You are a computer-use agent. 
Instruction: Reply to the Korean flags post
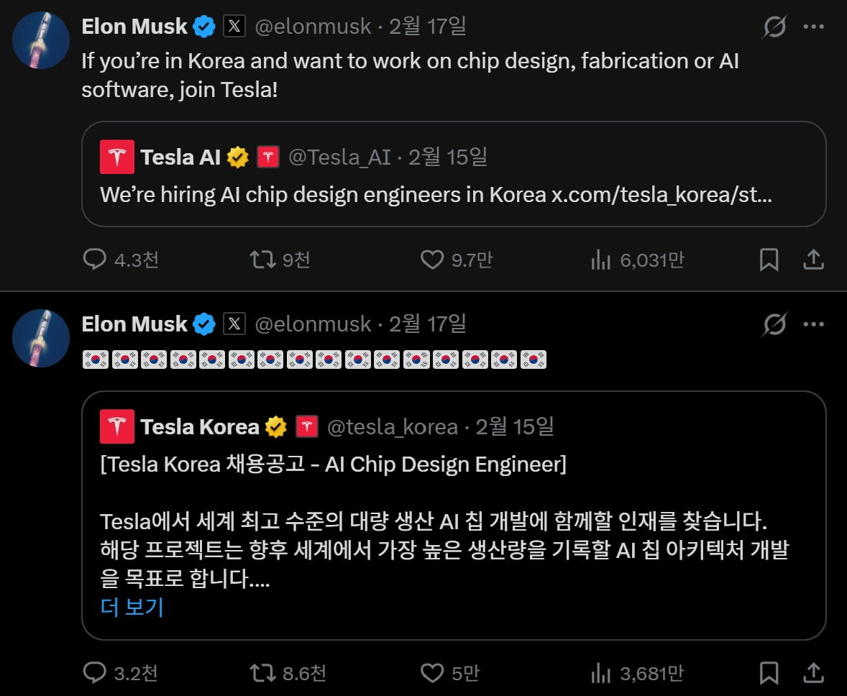point(95,673)
